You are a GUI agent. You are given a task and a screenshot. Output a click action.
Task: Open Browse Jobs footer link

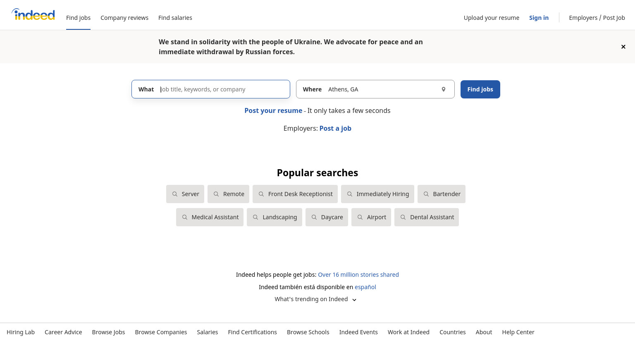tap(108, 332)
